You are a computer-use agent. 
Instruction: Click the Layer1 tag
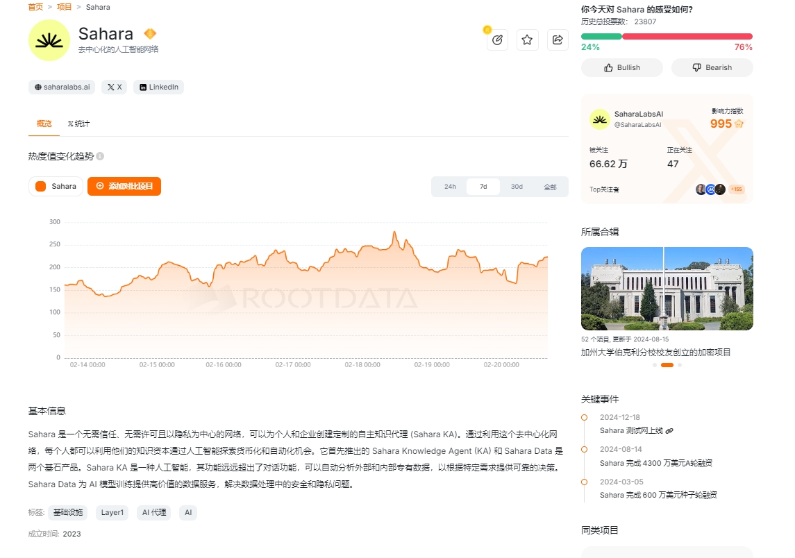point(112,512)
